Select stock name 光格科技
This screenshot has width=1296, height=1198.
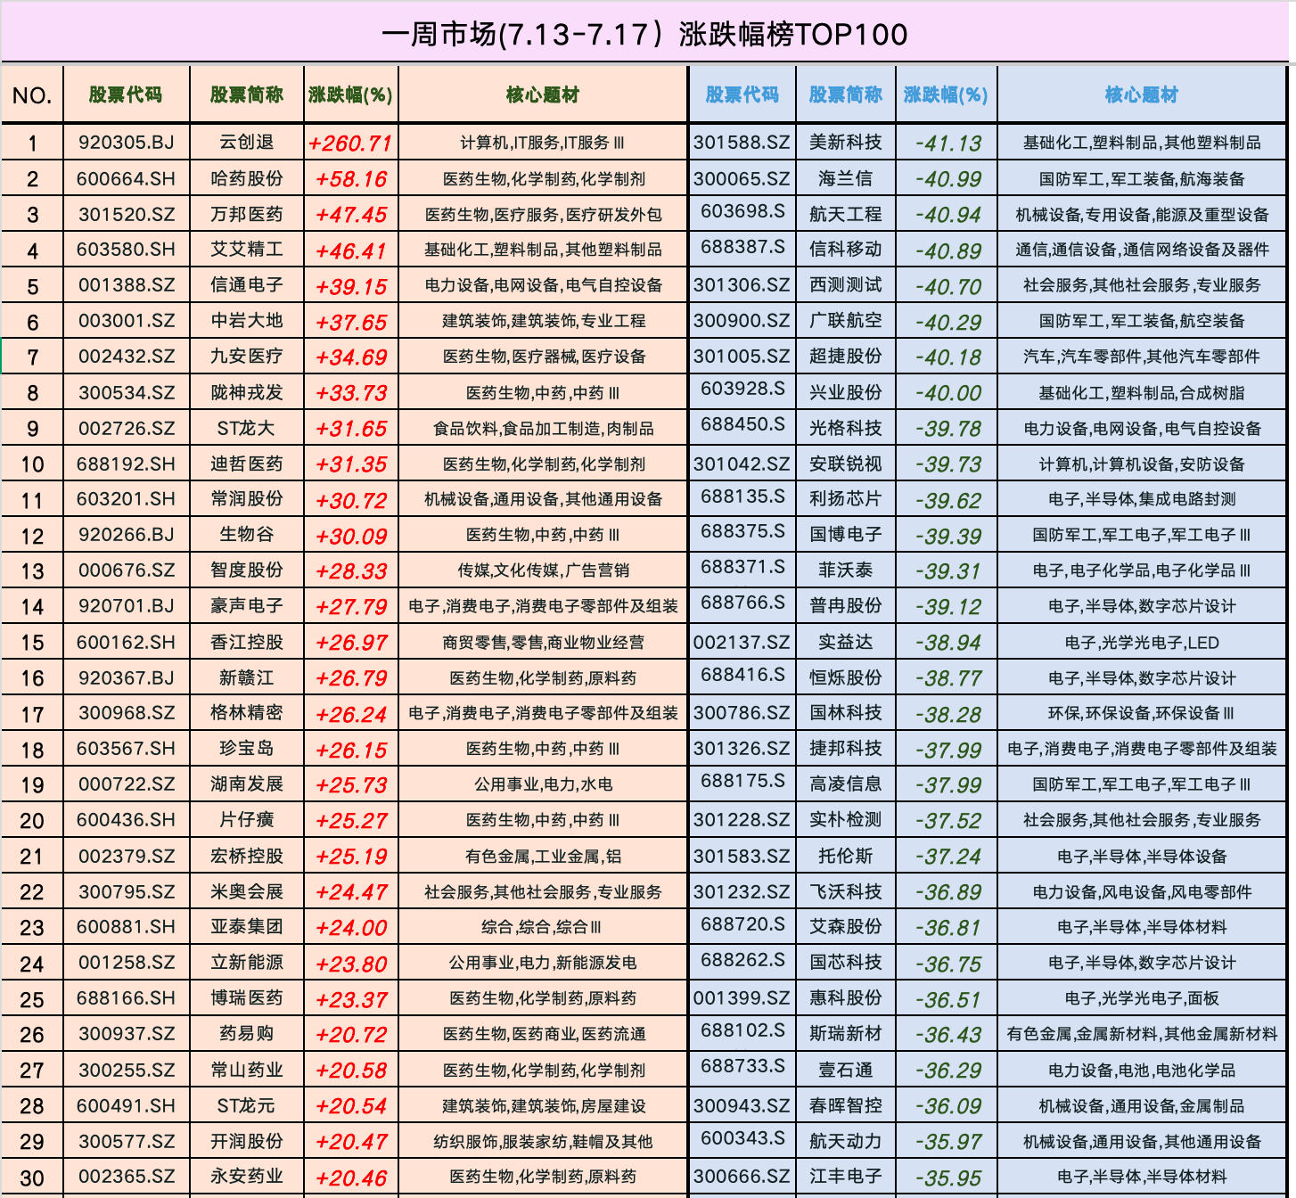846,428
